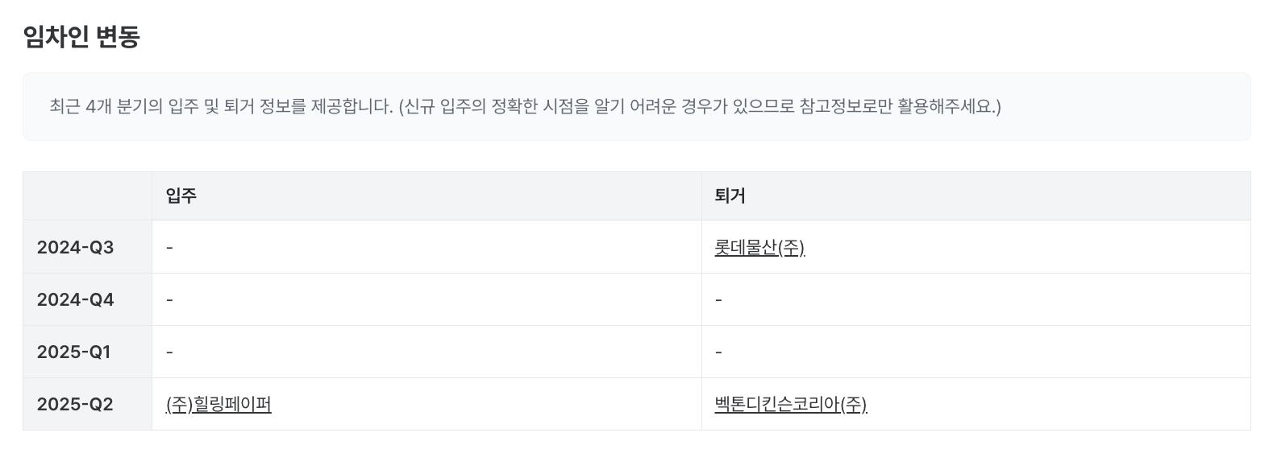Select the 2024-Q4 row label
1269x449 pixels.
pyautogui.click(x=76, y=300)
